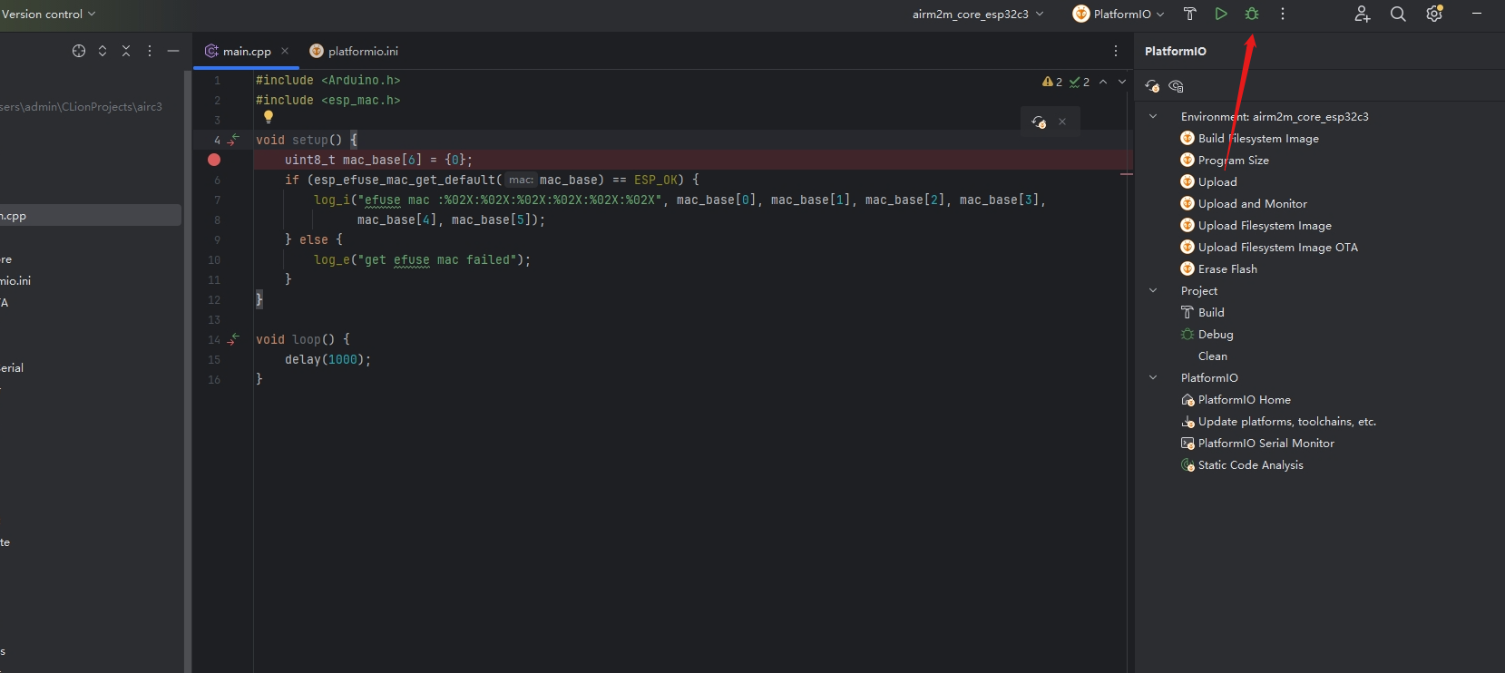The width and height of the screenshot is (1505, 673).
Task: Run the PlatformIO configuration with play icon
Action: tap(1221, 14)
